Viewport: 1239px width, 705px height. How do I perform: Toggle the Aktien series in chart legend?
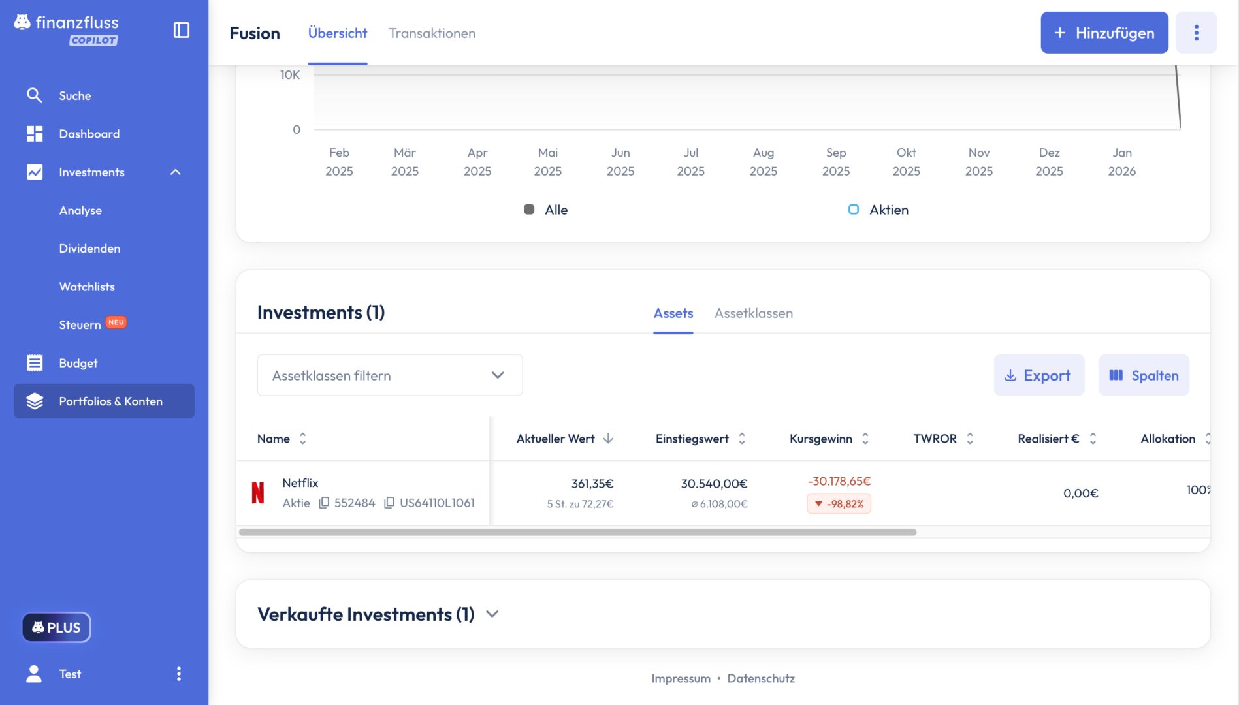pyautogui.click(x=878, y=210)
